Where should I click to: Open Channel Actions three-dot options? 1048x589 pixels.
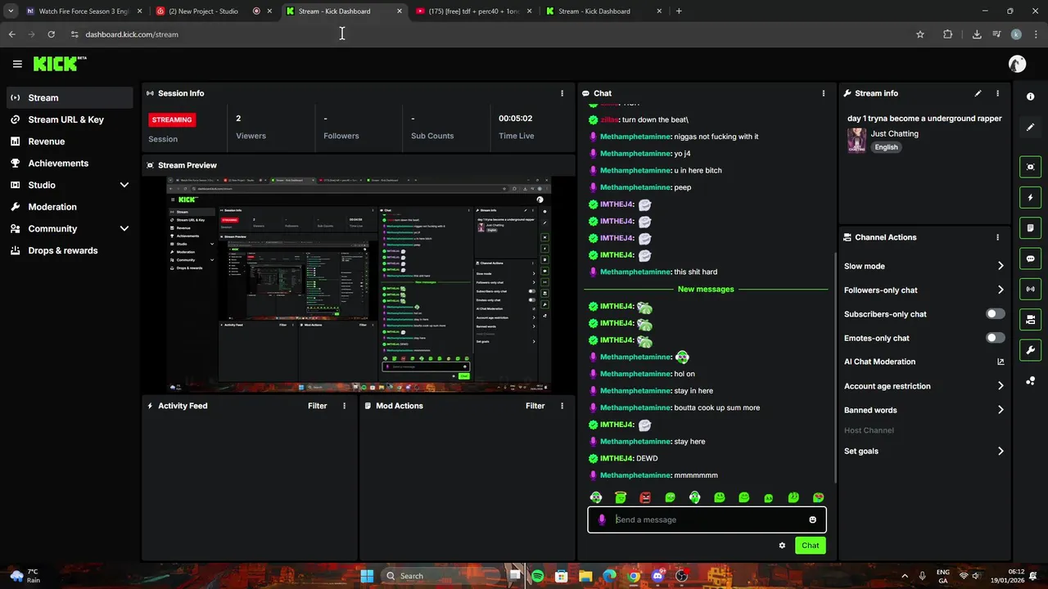click(997, 237)
